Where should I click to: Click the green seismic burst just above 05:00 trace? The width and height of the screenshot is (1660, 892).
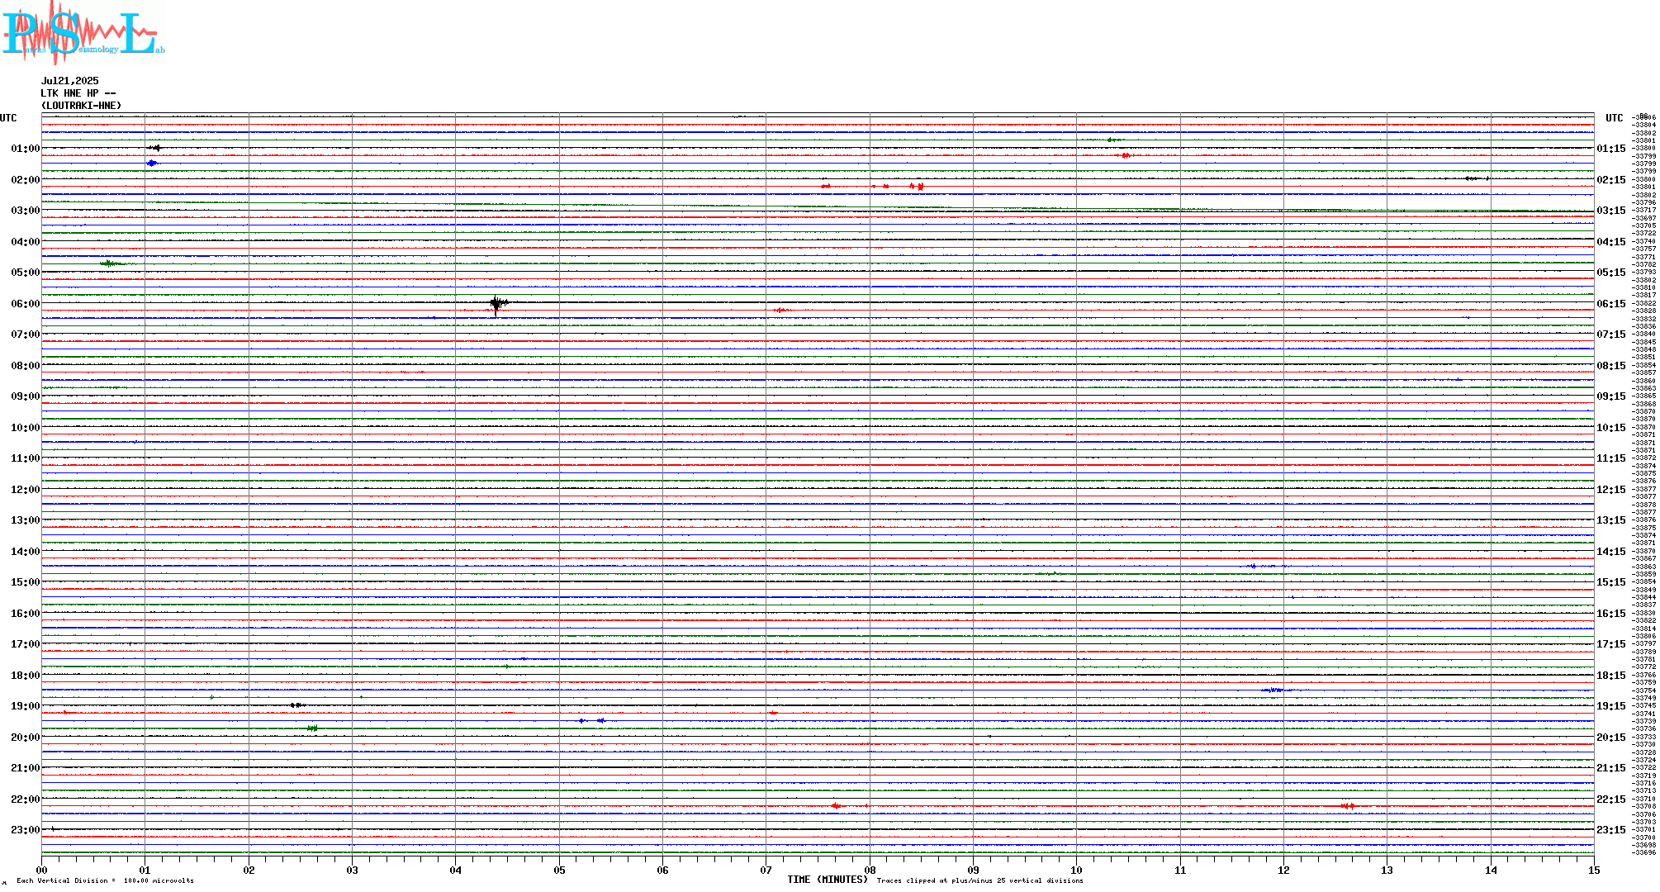[110, 263]
